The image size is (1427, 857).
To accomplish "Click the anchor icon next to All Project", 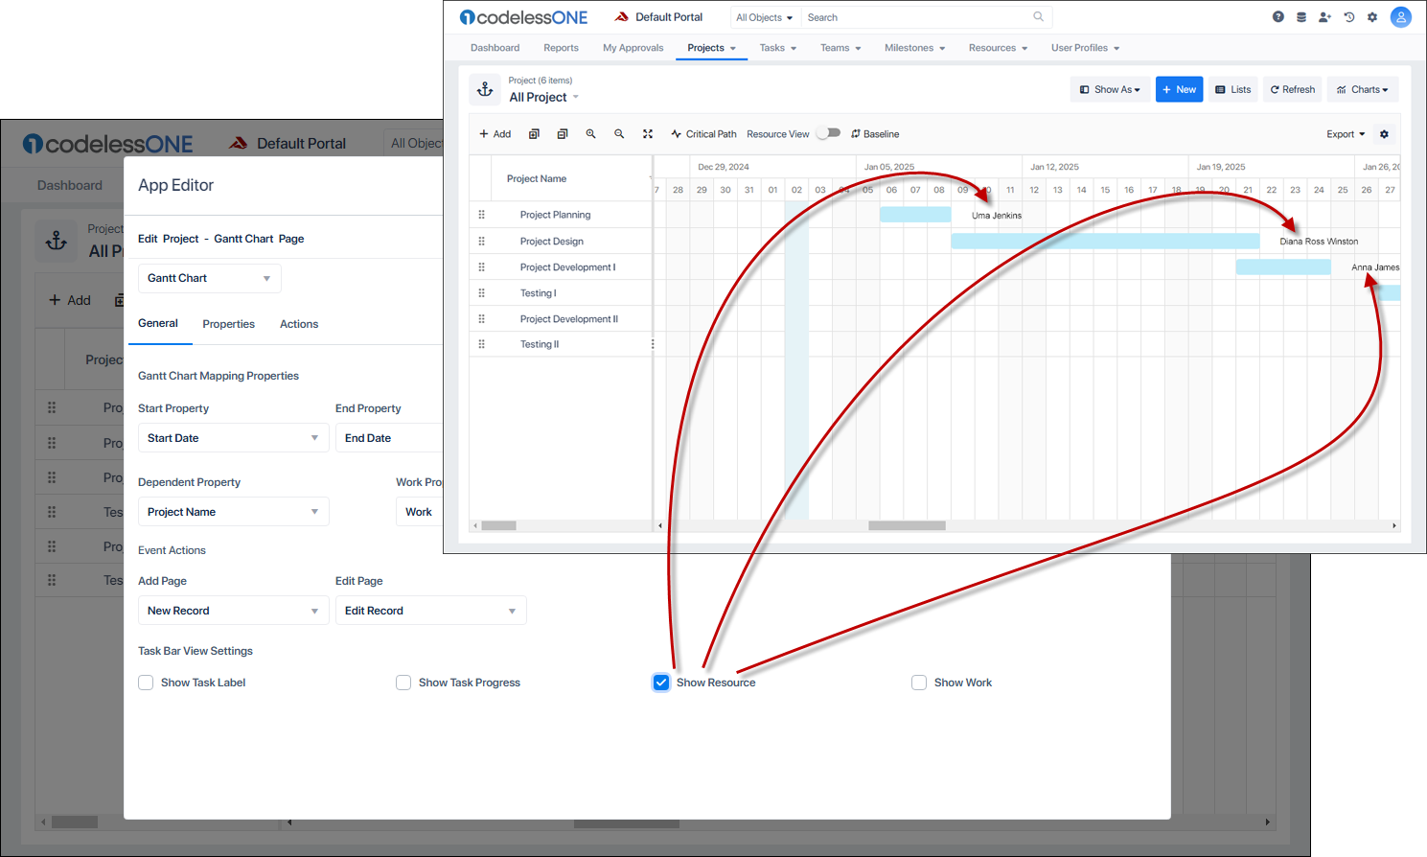I will 485,89.
